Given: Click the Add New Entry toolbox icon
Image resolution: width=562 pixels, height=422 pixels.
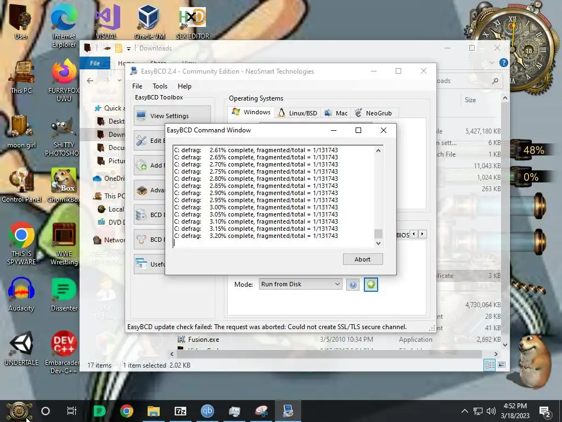Looking at the screenshot, I should click(141, 165).
